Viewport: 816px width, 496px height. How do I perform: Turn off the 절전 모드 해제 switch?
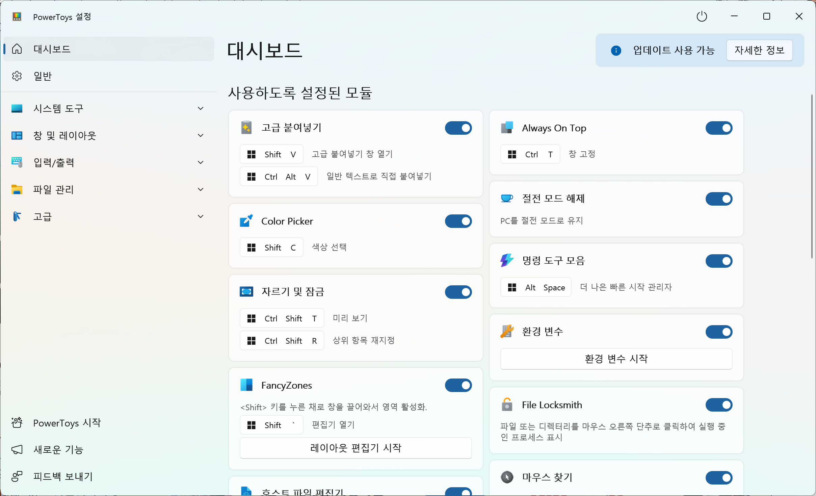pyautogui.click(x=719, y=199)
